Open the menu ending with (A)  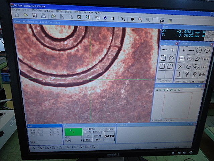tap(48, 11)
